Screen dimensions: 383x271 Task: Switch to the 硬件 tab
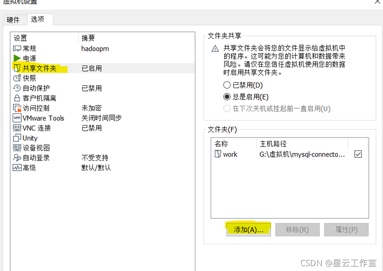pos(15,20)
